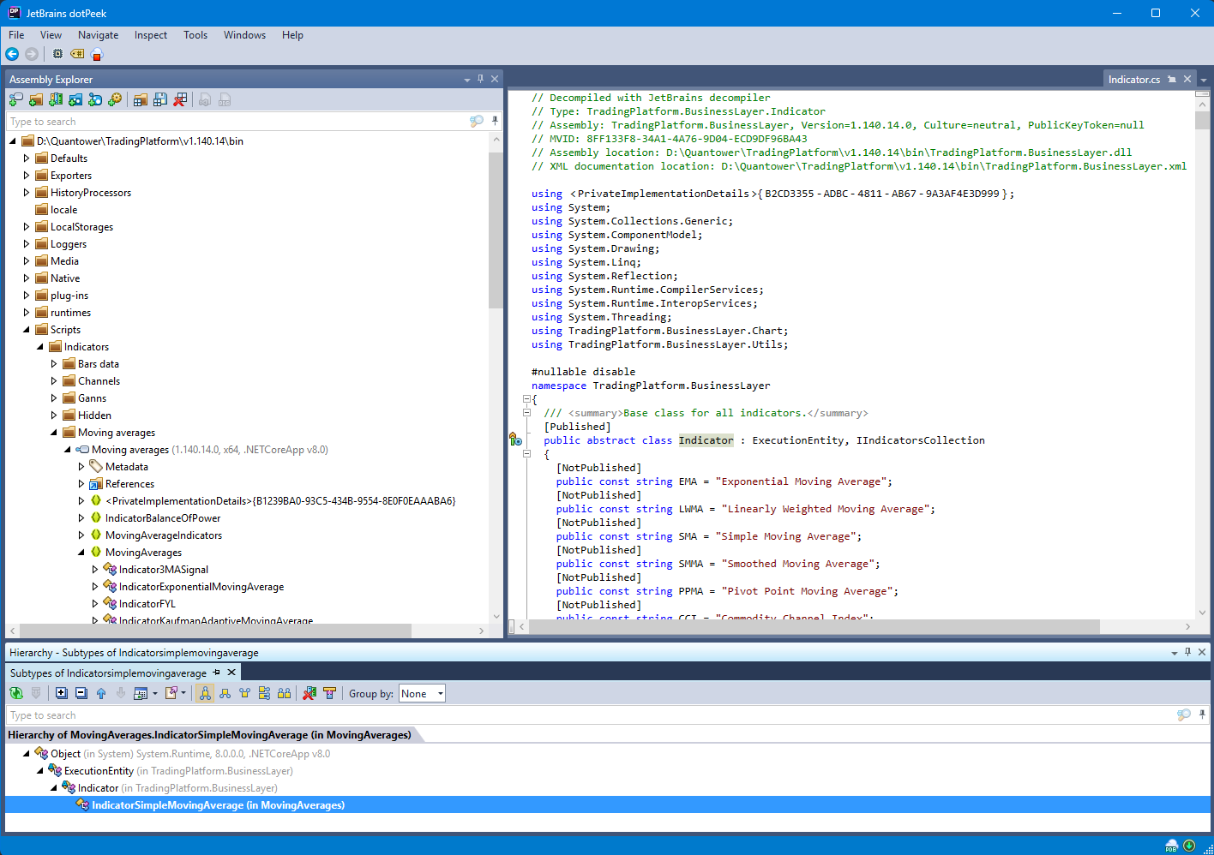Toggle the supertypes-only hierarchy view
This screenshot has height=855, width=1214.
[x=244, y=693]
